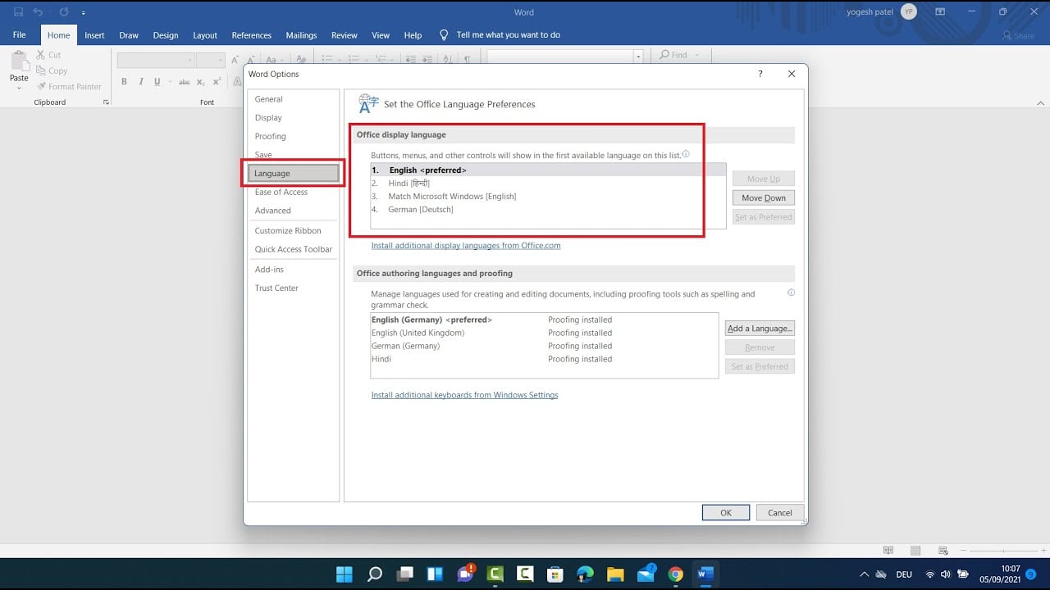The image size is (1050, 590).
Task: Open the Clipboard pane launcher
Action: tap(106, 102)
